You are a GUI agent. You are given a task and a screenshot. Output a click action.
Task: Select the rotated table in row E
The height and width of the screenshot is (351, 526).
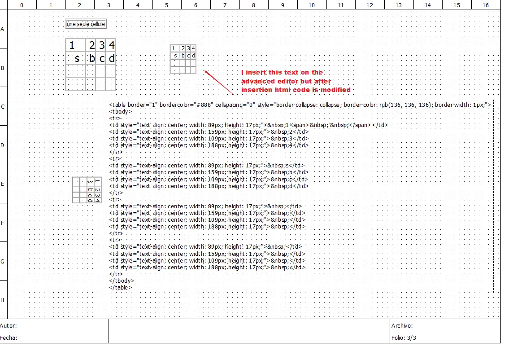point(87,190)
